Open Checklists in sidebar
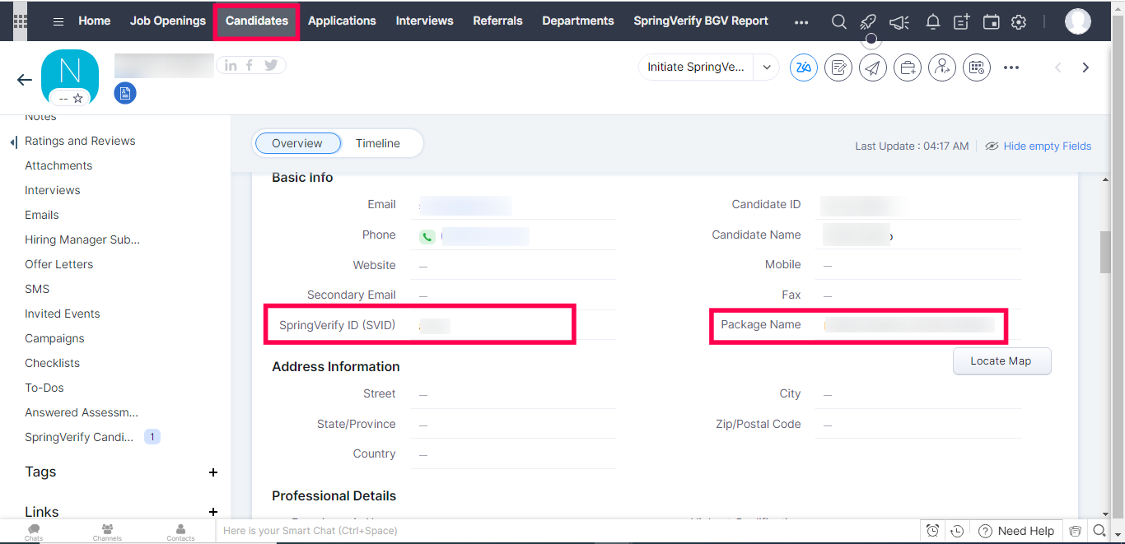 click(52, 363)
